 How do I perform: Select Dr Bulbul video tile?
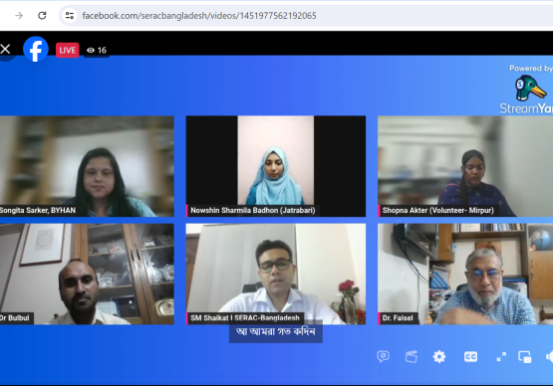click(x=87, y=274)
